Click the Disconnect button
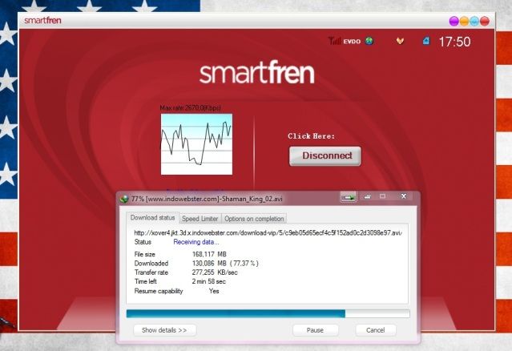 [325, 155]
